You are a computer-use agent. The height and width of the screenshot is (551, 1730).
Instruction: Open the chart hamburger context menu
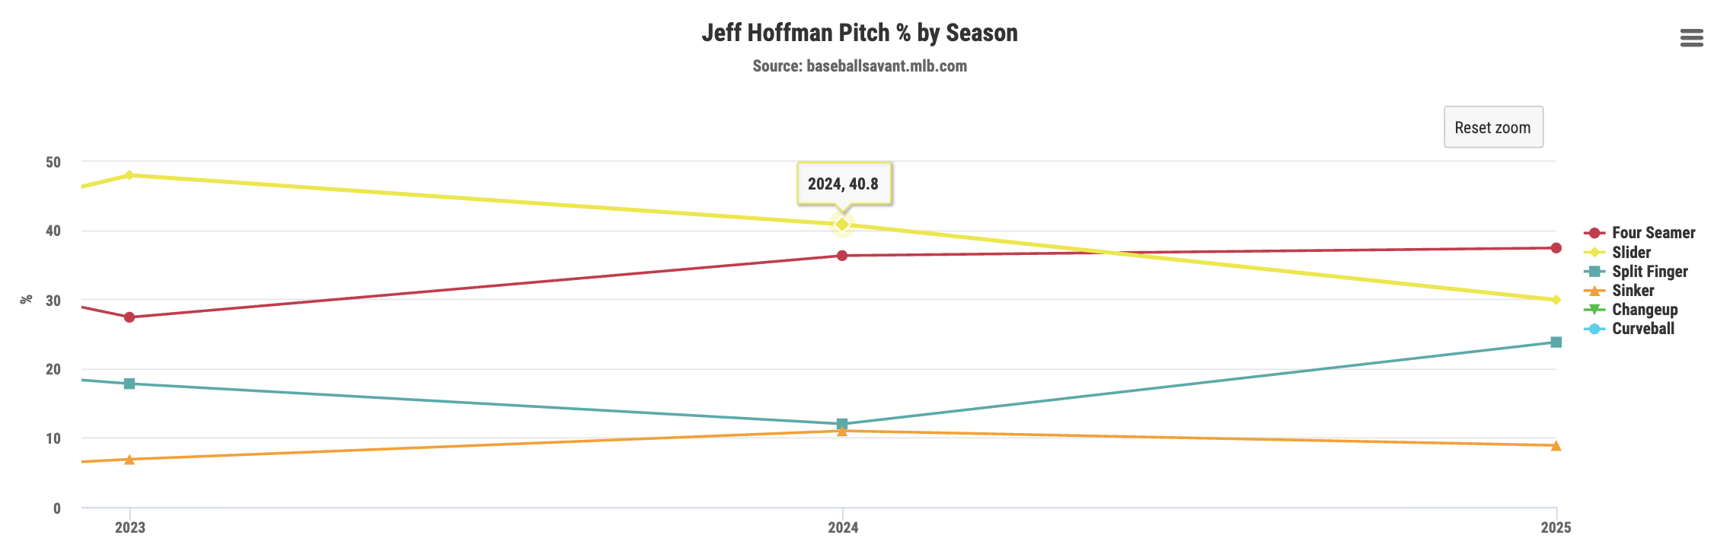tap(1691, 37)
